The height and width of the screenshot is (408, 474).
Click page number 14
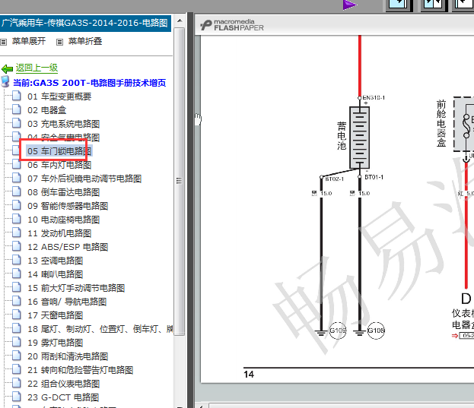click(x=249, y=375)
